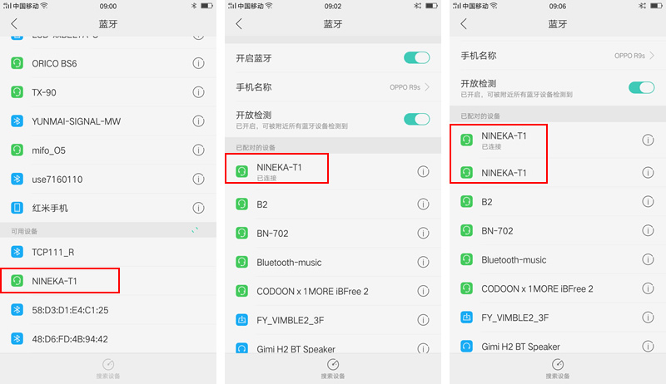Disable 开放检测 on the 09:06 screen
Screen dimensions: 666x384
point(641,88)
